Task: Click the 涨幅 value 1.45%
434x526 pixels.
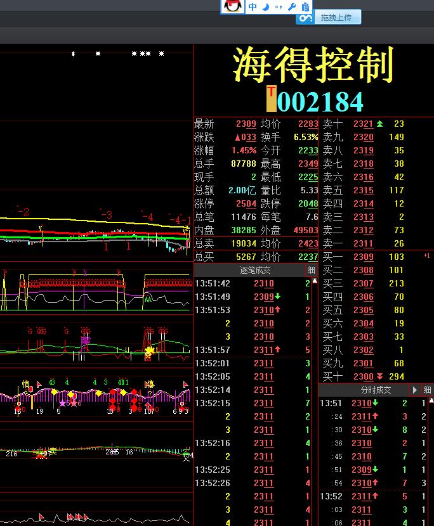Action: point(244,150)
